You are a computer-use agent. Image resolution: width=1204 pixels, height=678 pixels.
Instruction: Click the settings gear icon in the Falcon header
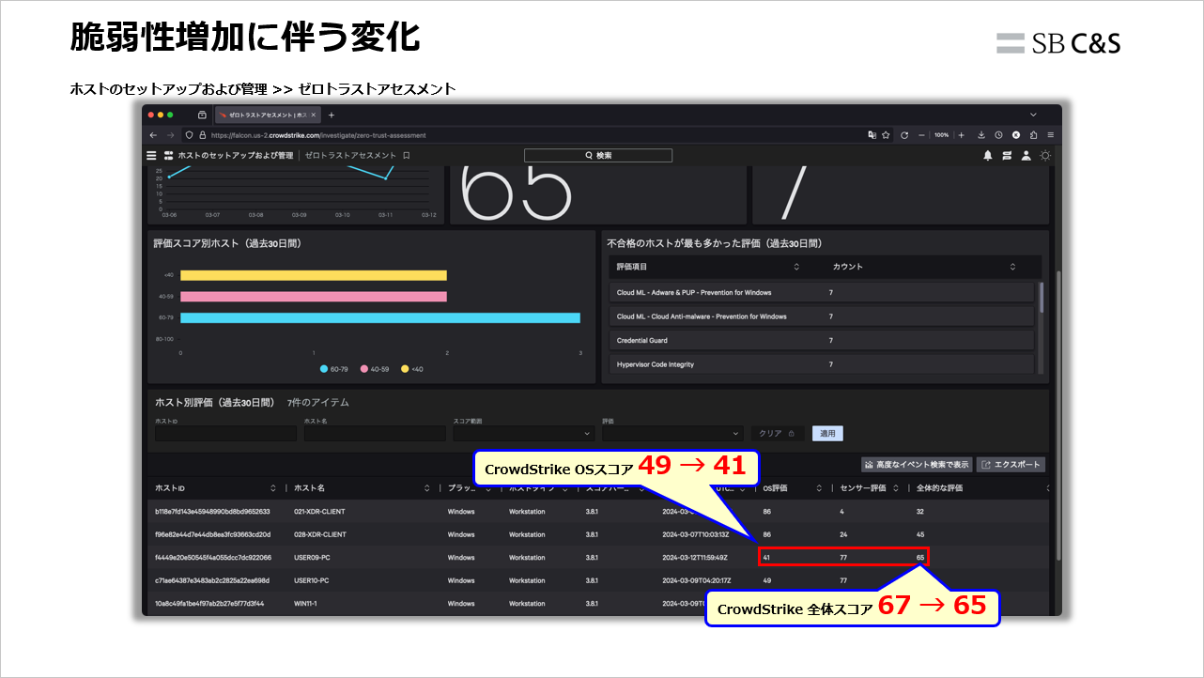1044,156
